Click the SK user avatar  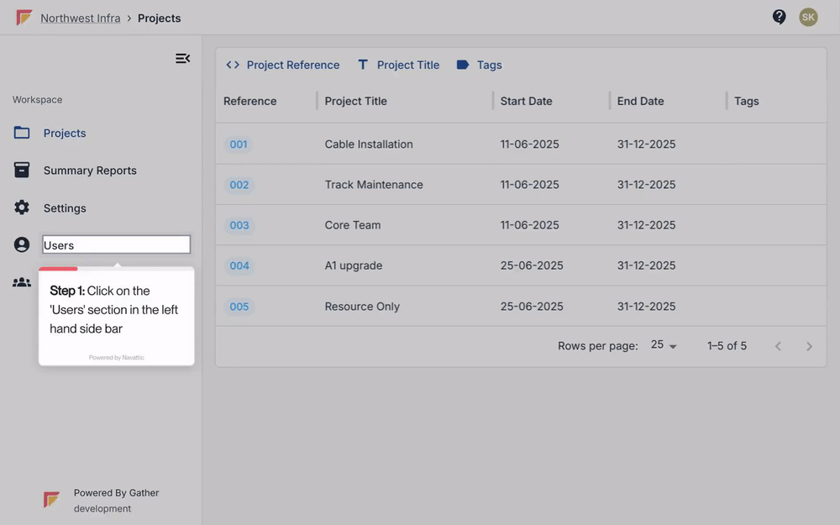pyautogui.click(x=808, y=17)
